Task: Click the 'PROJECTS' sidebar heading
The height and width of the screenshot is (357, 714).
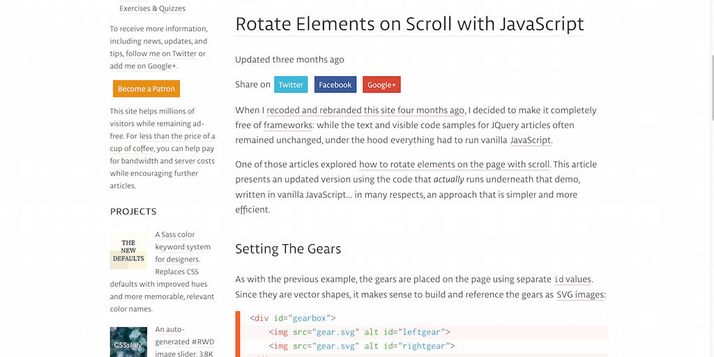Action: click(x=133, y=212)
